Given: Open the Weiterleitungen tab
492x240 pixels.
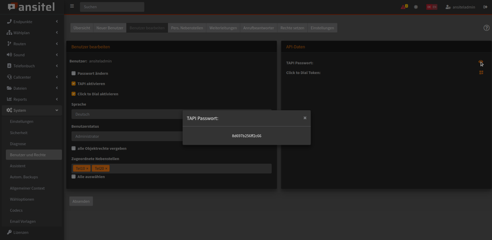Looking at the screenshot, I should tap(223, 28).
